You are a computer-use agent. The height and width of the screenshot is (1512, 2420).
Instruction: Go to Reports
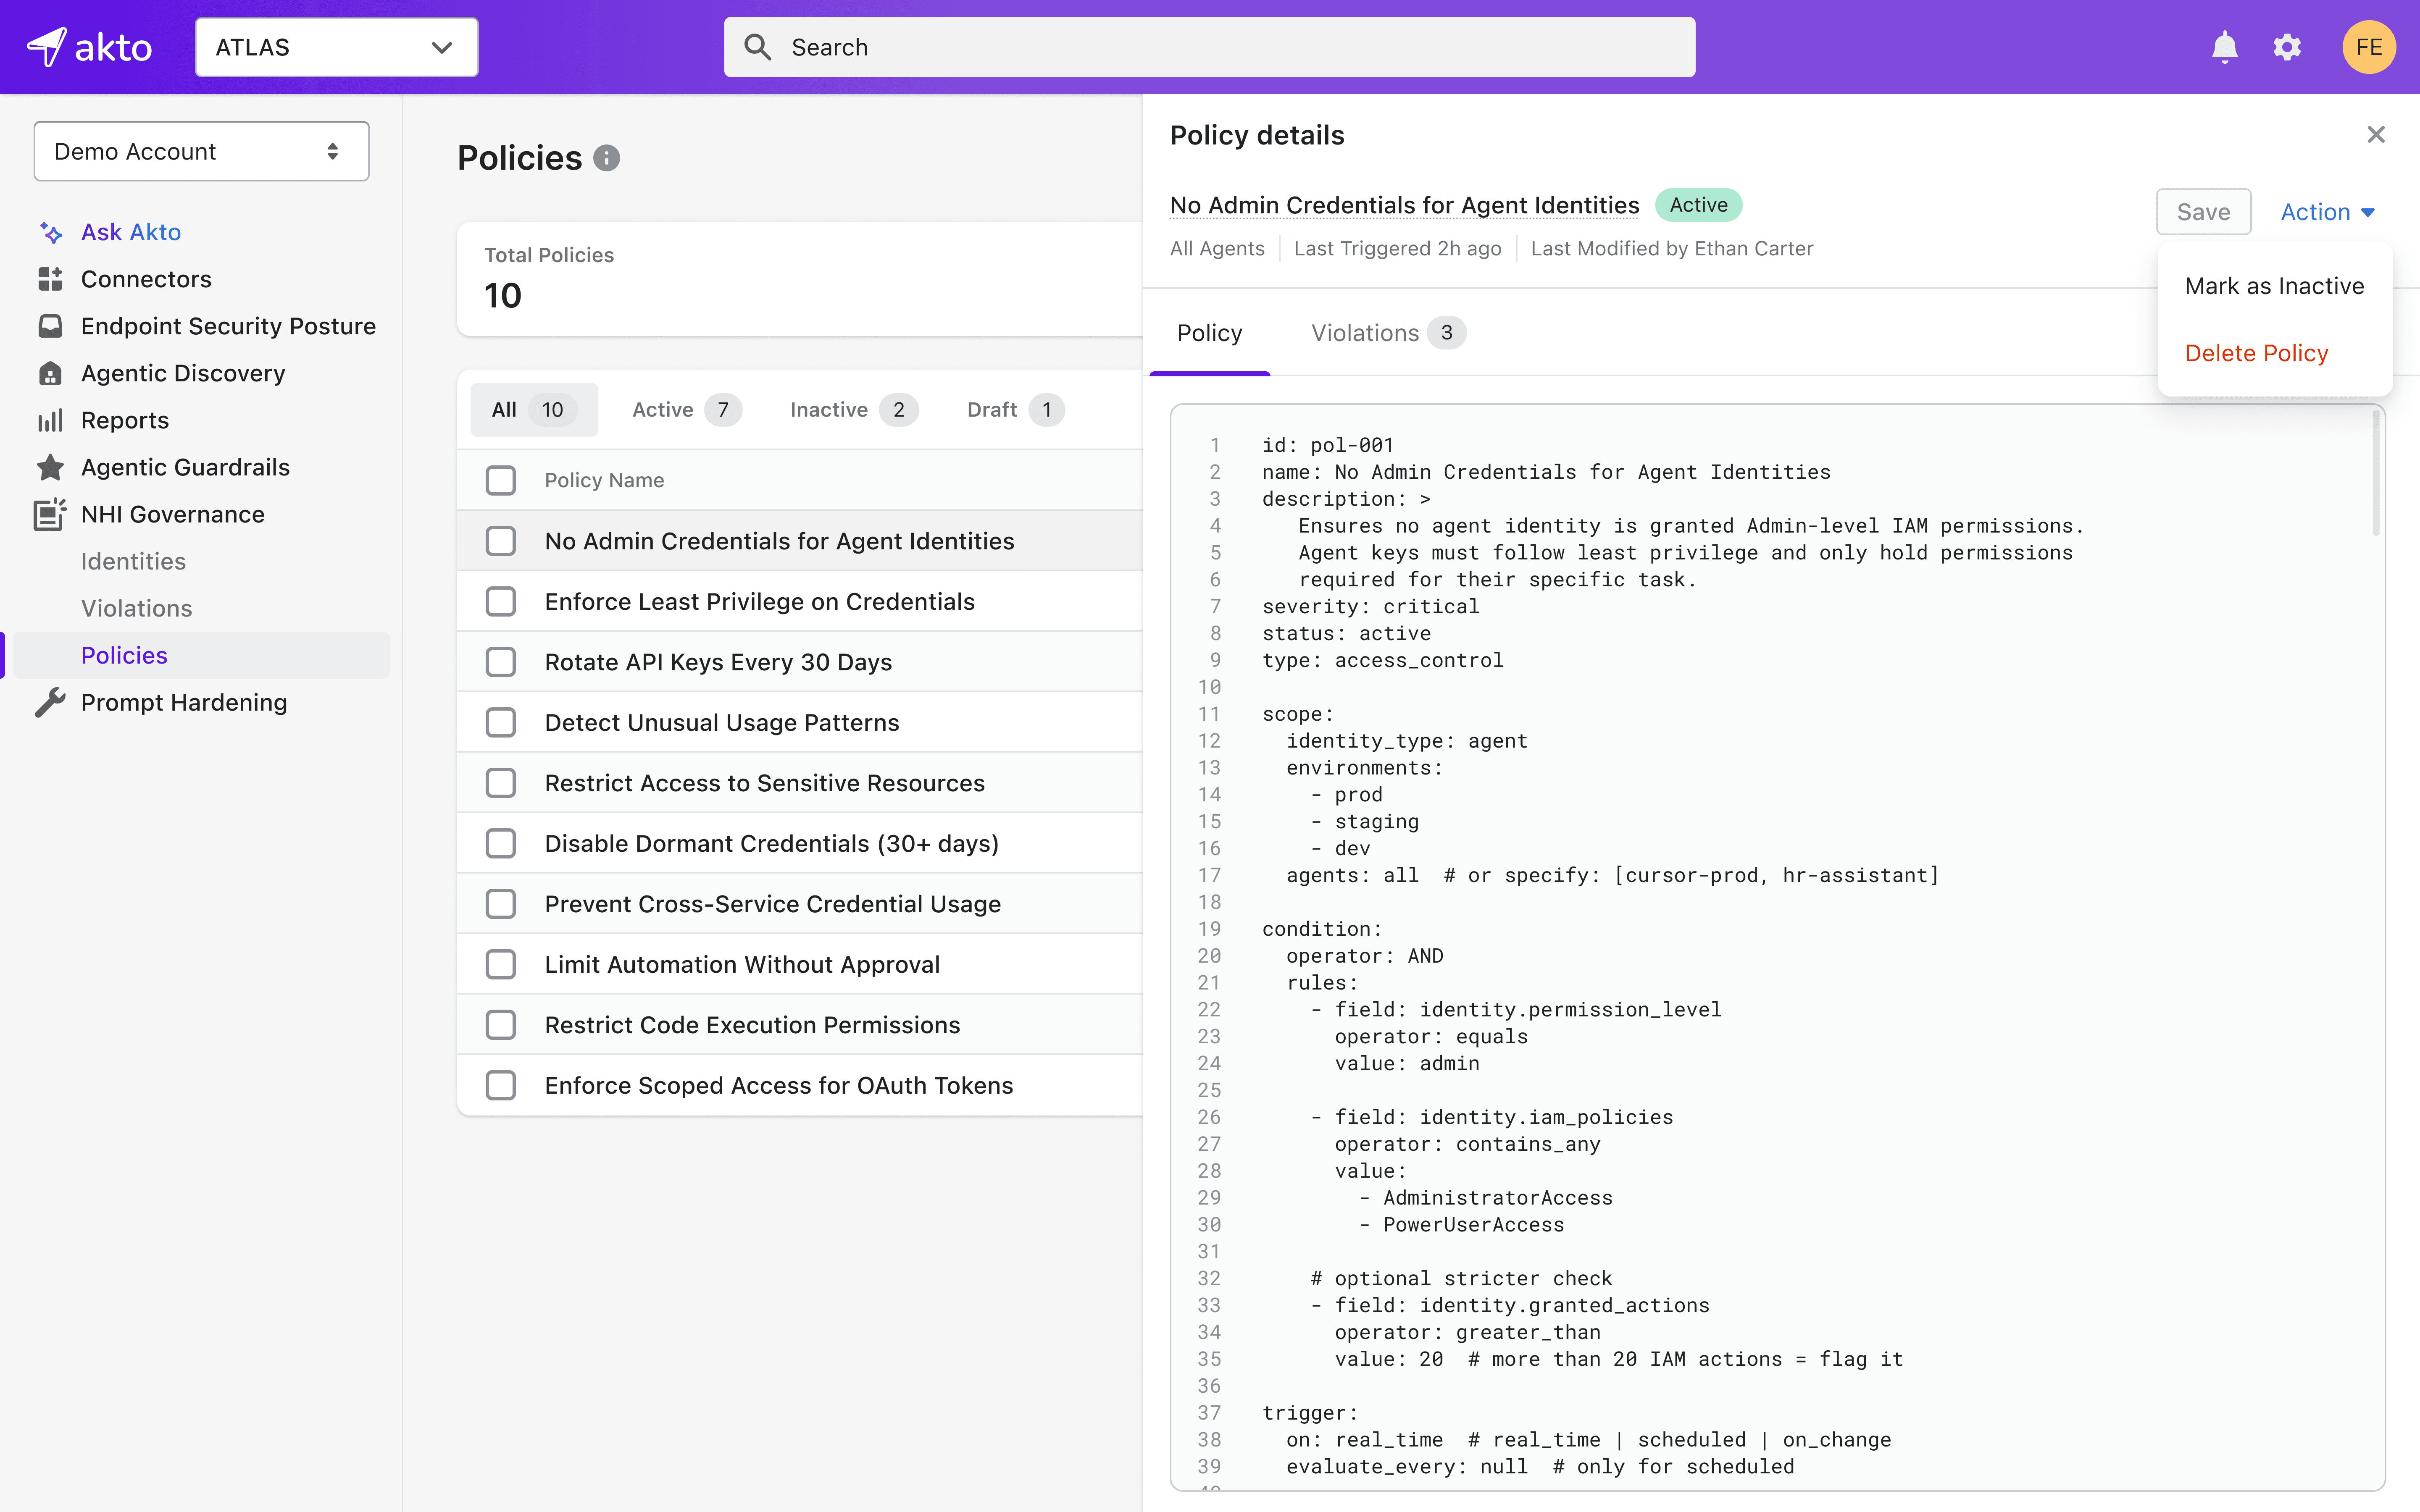pyautogui.click(x=125, y=420)
